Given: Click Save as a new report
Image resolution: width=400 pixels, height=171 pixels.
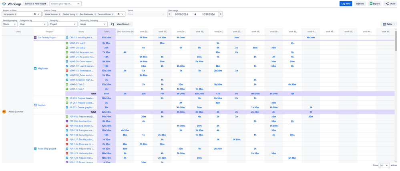Looking at the screenshot, I should click(36, 4).
